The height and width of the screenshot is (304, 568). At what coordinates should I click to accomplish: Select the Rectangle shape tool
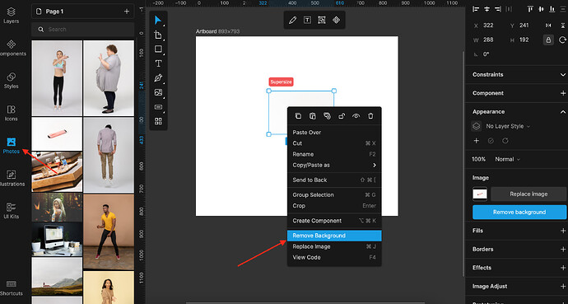click(158, 49)
